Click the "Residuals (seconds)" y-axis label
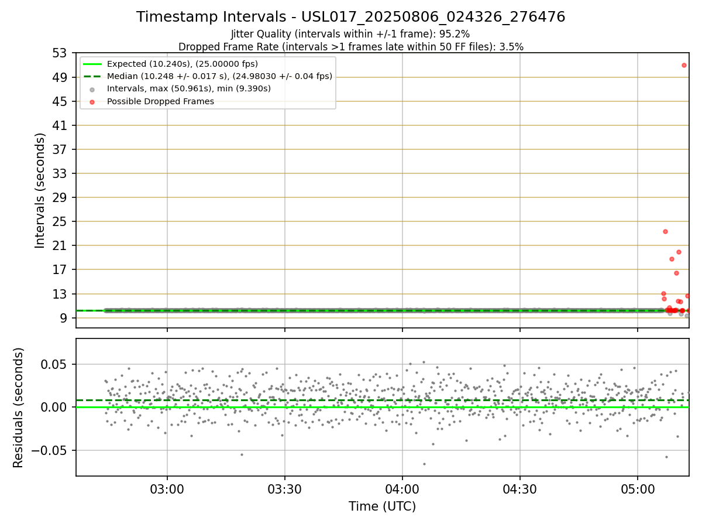This screenshot has width=702, height=527. tap(19, 408)
